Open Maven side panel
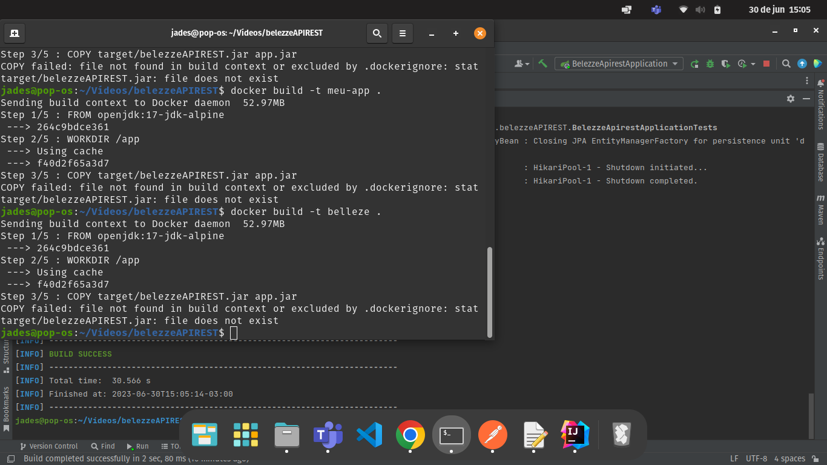 click(x=821, y=210)
